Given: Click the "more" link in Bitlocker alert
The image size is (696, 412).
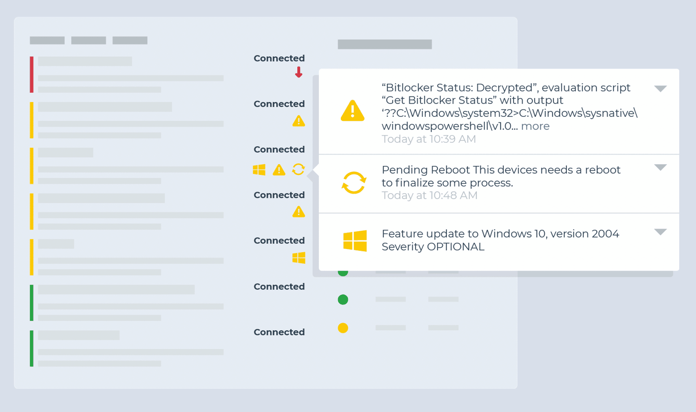Looking at the screenshot, I should tap(535, 126).
